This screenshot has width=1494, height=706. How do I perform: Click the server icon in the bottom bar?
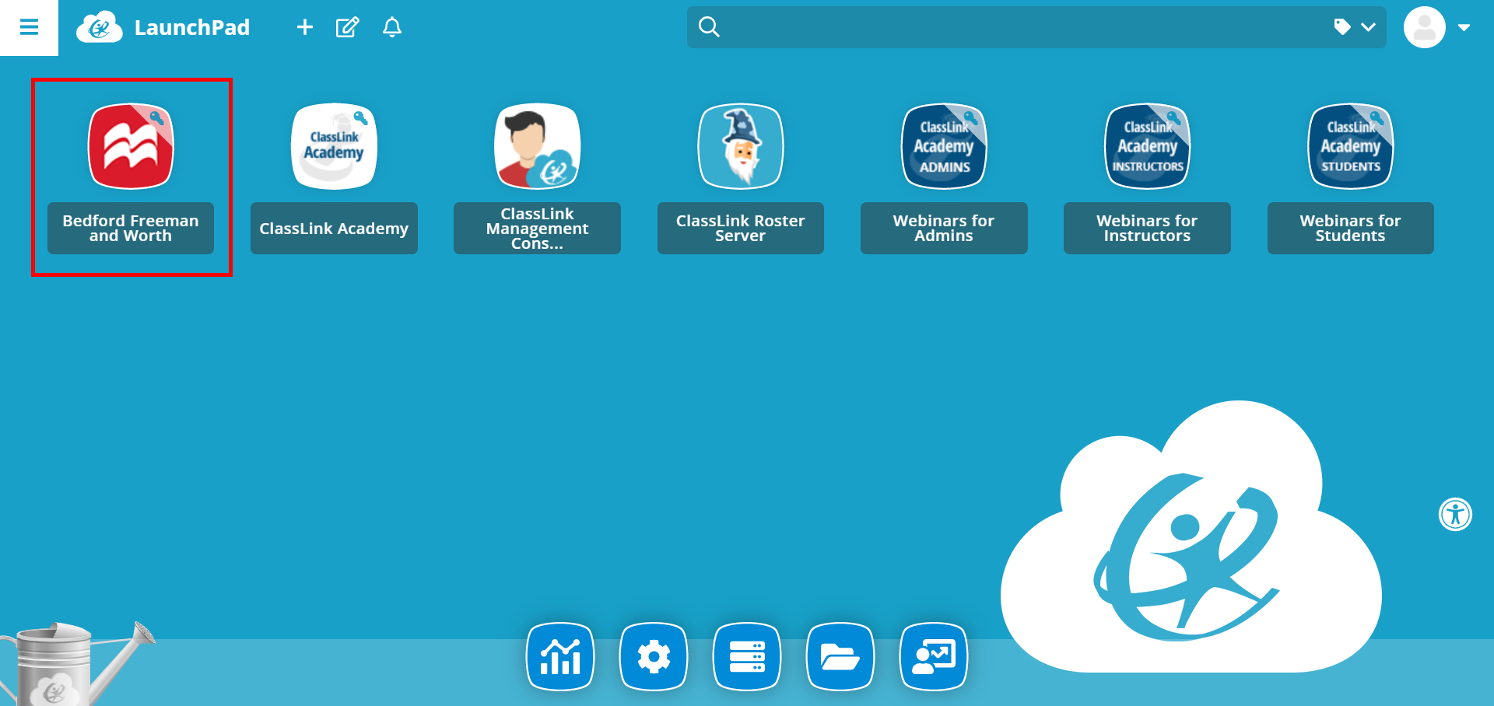point(746,657)
